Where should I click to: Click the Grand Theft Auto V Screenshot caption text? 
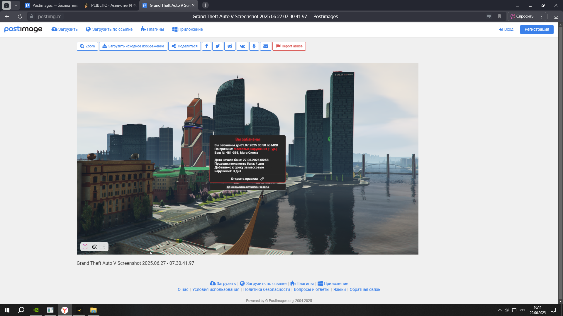pyautogui.click(x=135, y=263)
